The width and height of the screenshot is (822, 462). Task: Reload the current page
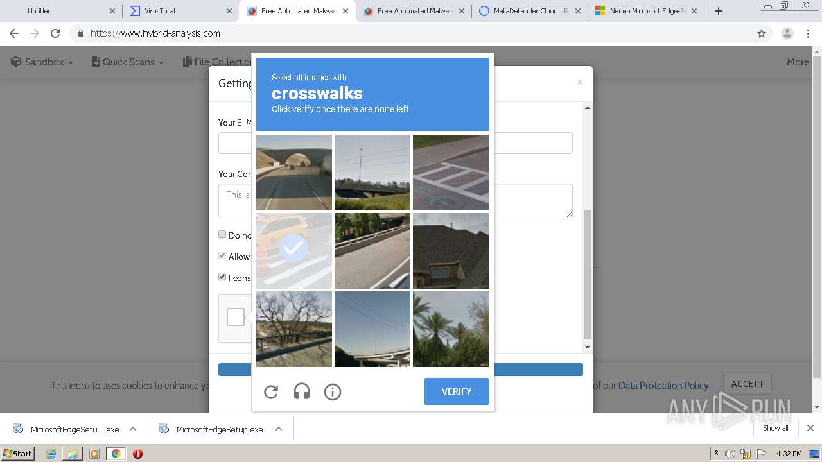[55, 33]
